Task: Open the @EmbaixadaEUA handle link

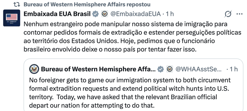Action: click(135, 14)
